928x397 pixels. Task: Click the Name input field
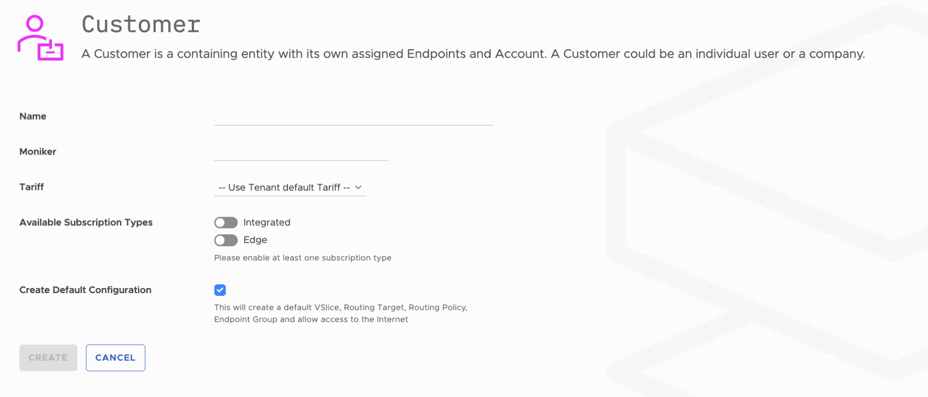tap(354, 116)
